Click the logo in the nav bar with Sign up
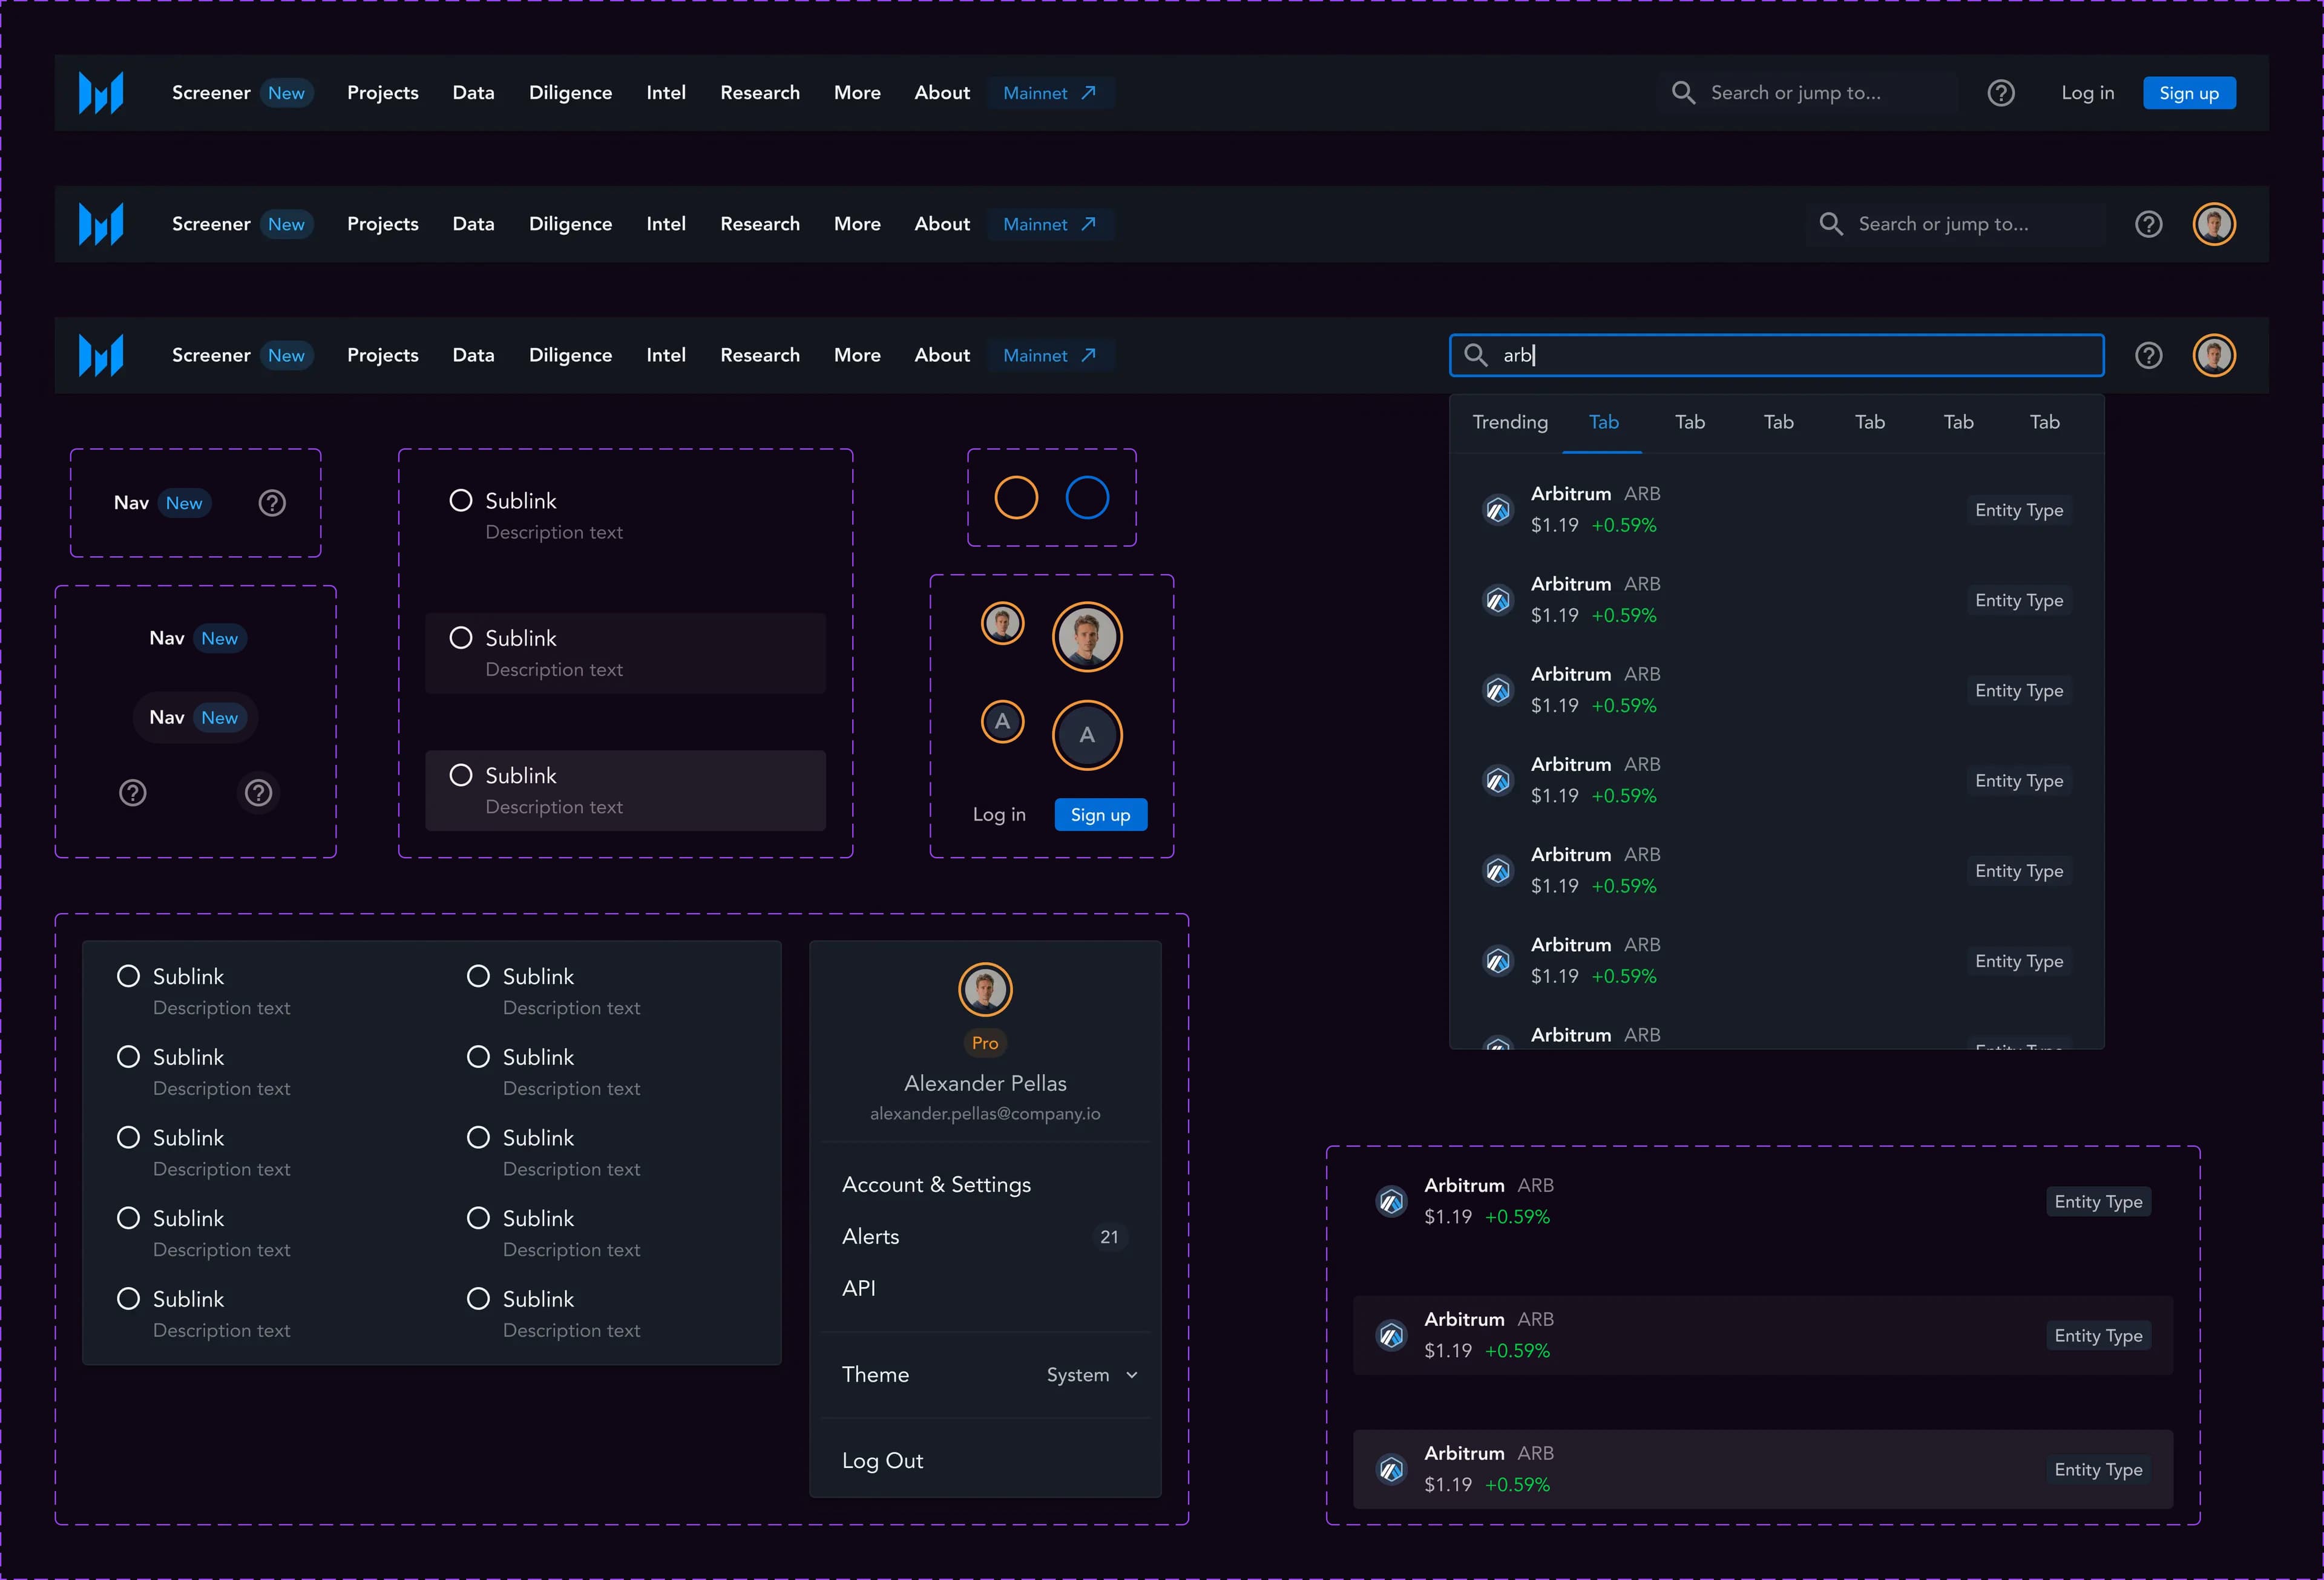Screen dimensions: 2324x1580 101,93
